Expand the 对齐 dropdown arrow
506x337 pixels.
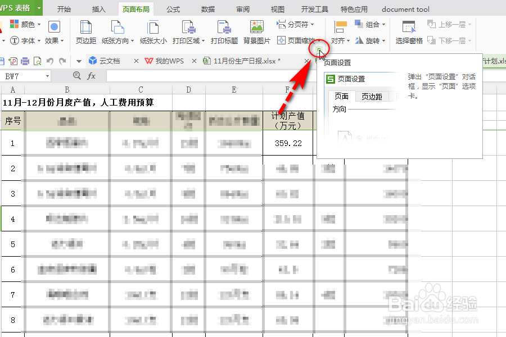coord(348,41)
